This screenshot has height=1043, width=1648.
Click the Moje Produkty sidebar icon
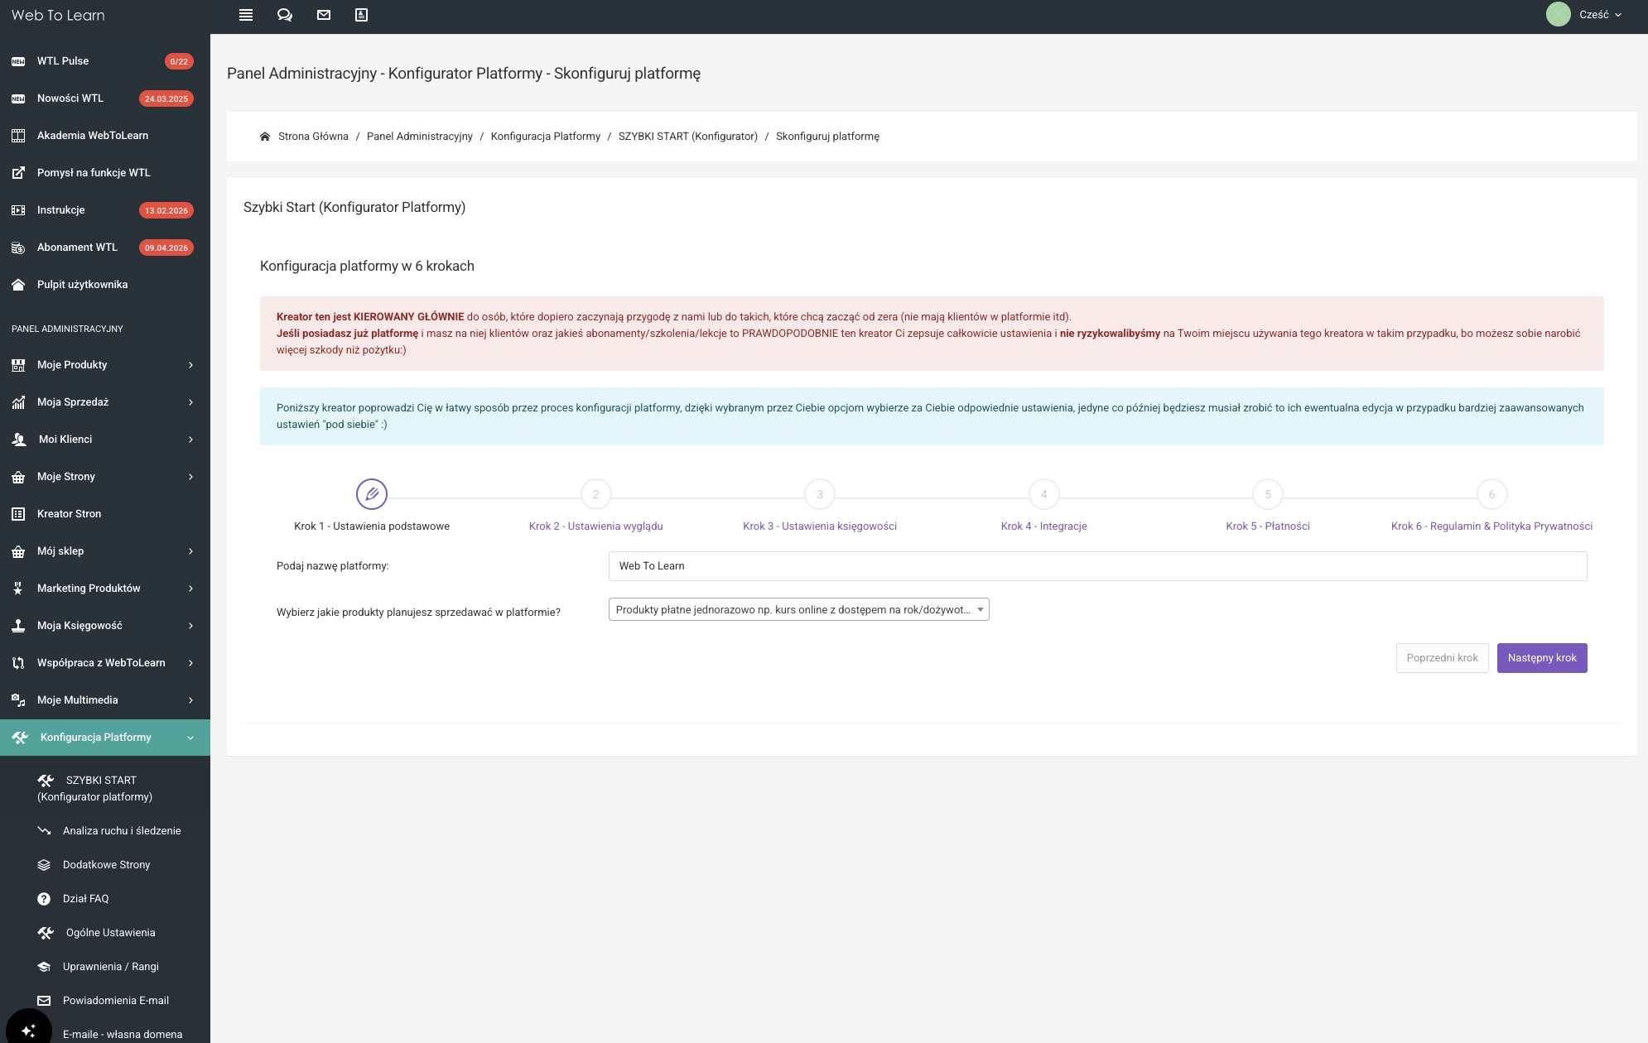(18, 365)
